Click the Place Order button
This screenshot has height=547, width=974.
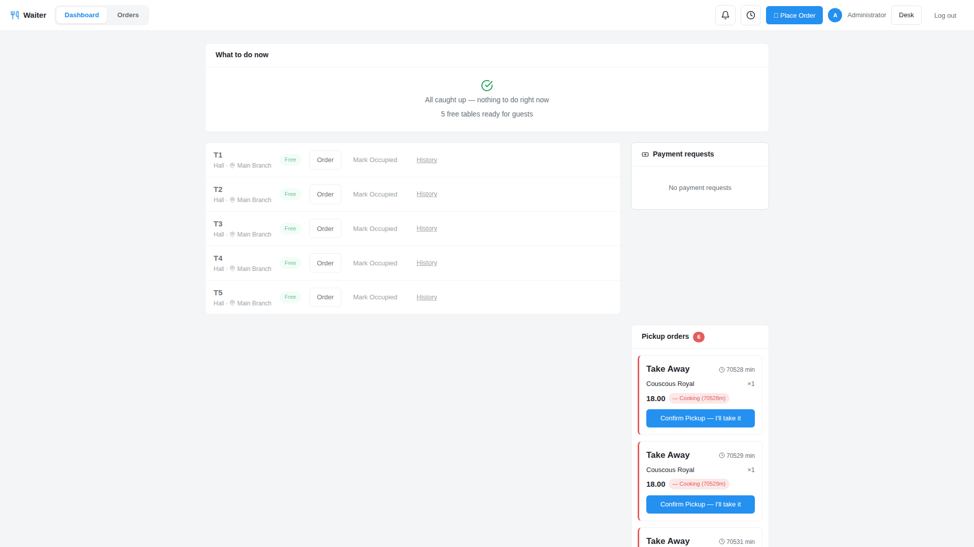coord(794,15)
